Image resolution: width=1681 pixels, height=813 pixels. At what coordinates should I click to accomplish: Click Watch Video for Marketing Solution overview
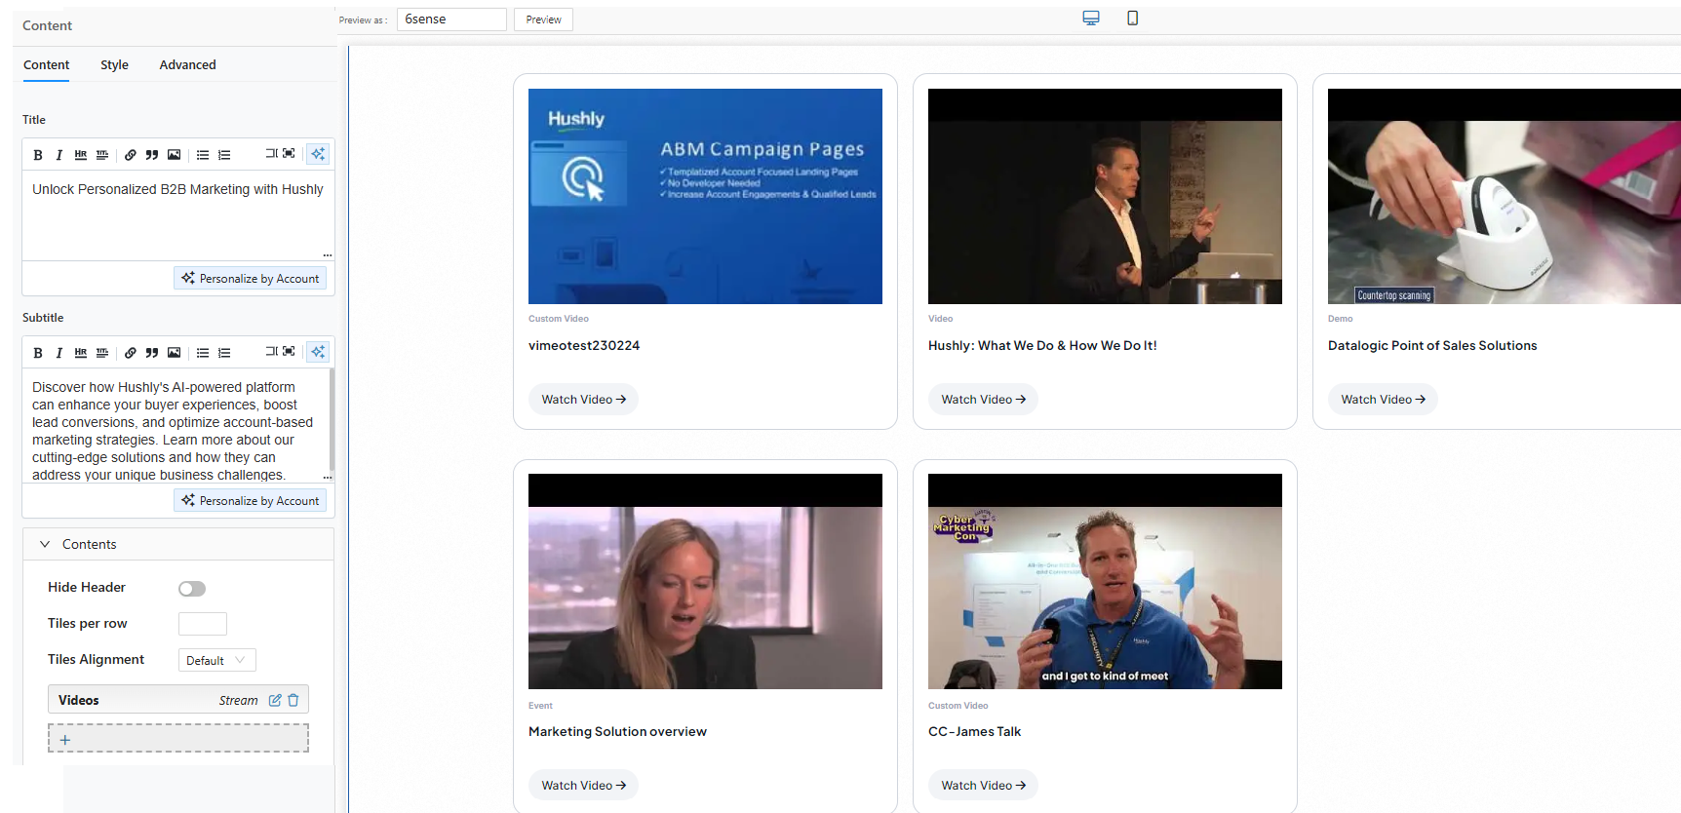tap(583, 786)
